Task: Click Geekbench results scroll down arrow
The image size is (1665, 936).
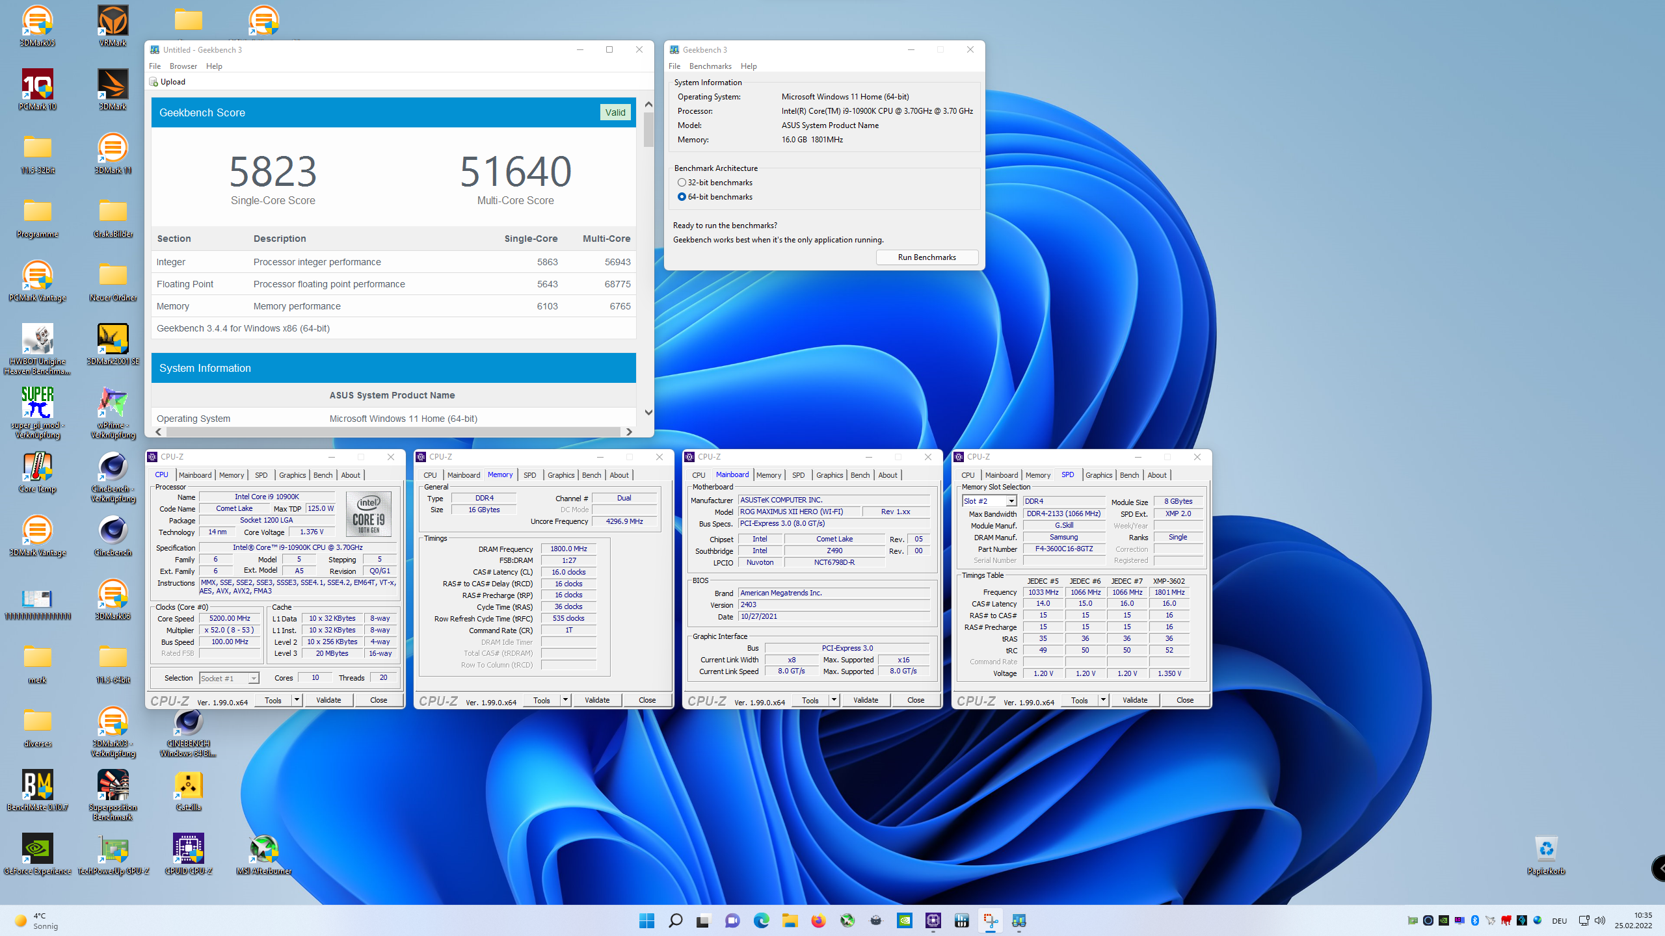Action: pos(648,412)
